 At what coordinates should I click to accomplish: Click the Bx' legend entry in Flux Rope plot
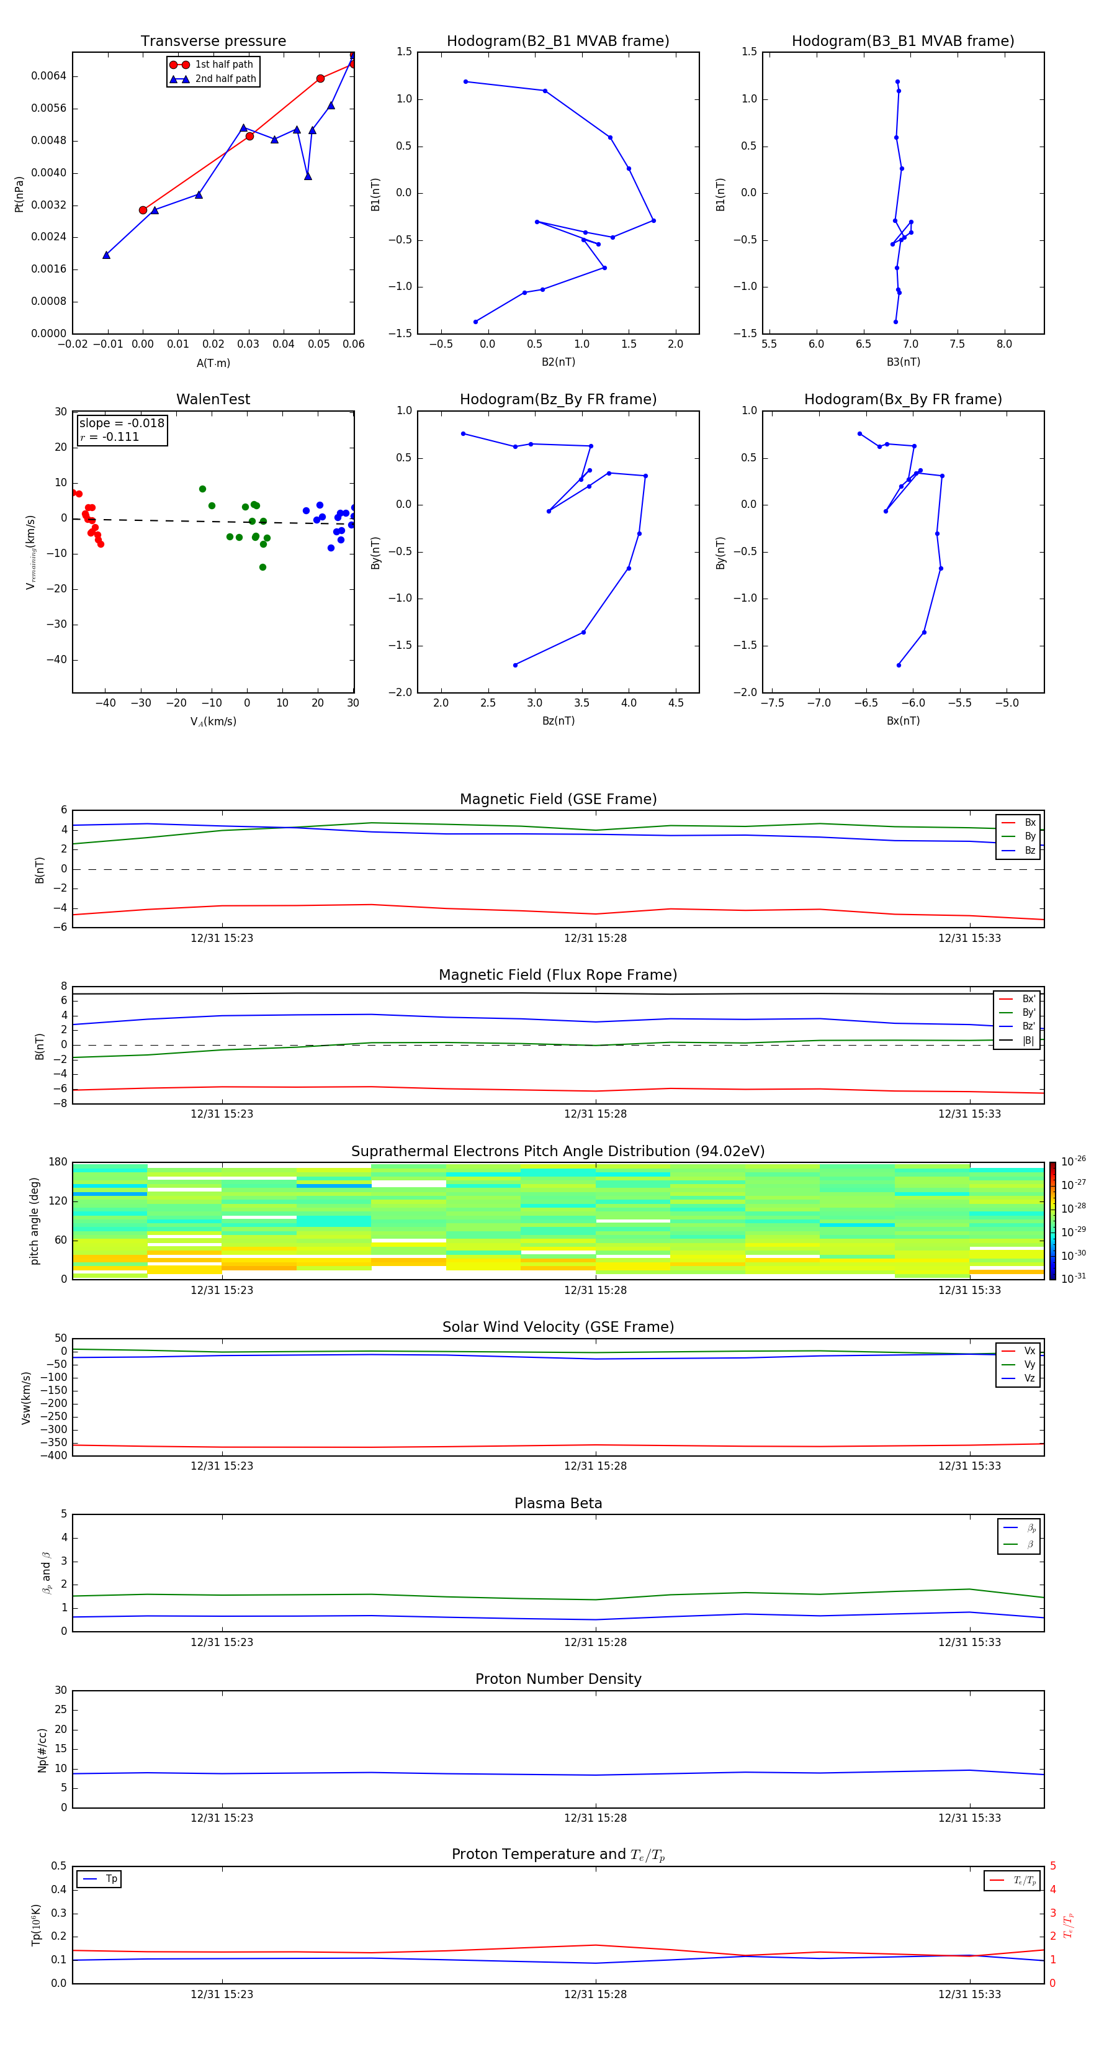(x=1017, y=999)
